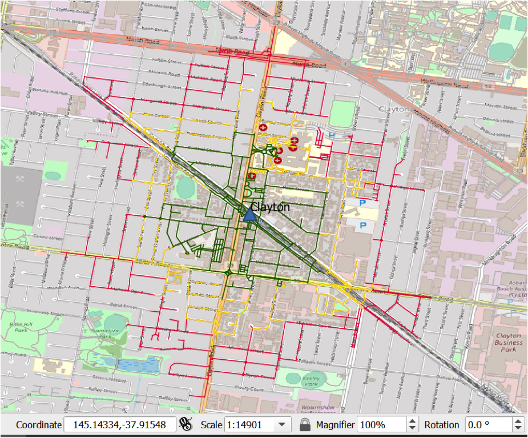Click the Magnifier 100% field
Image resolution: width=528 pixels, height=438 pixels.
[x=380, y=424]
